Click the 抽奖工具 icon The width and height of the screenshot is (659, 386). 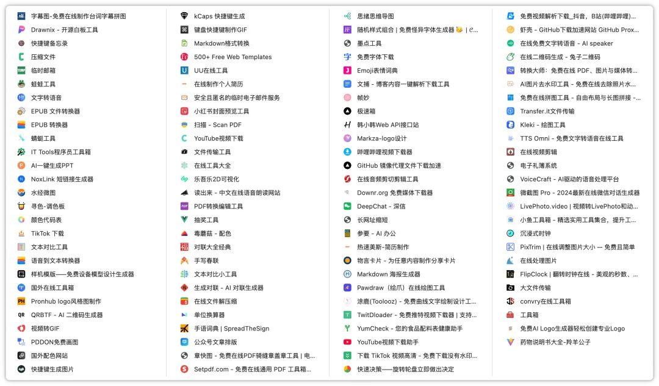[x=184, y=220]
